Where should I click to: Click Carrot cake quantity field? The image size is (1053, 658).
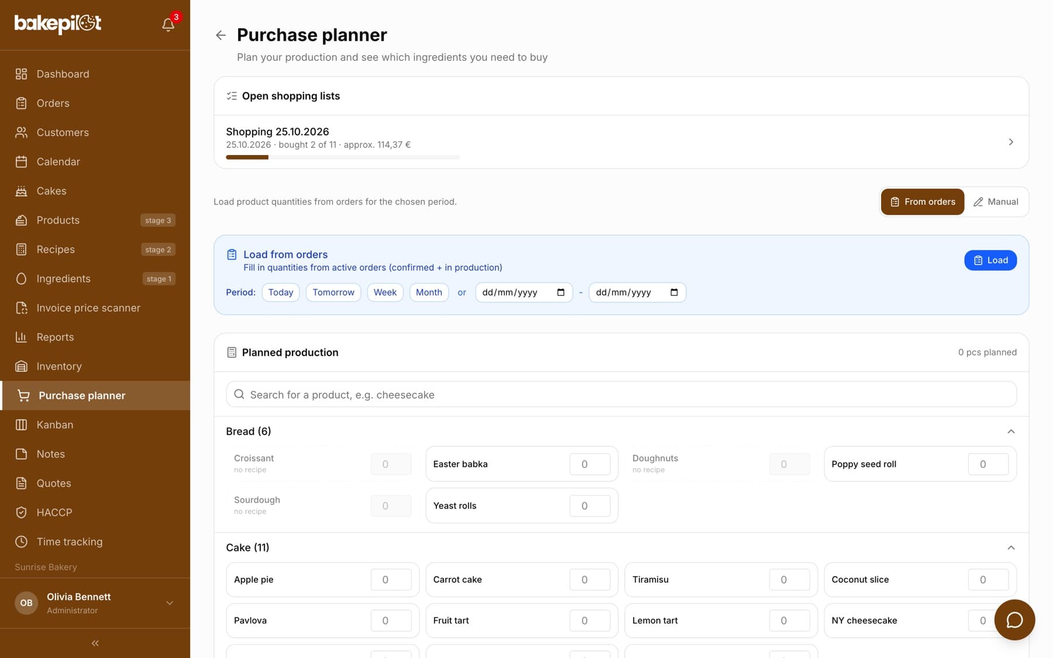pos(590,580)
